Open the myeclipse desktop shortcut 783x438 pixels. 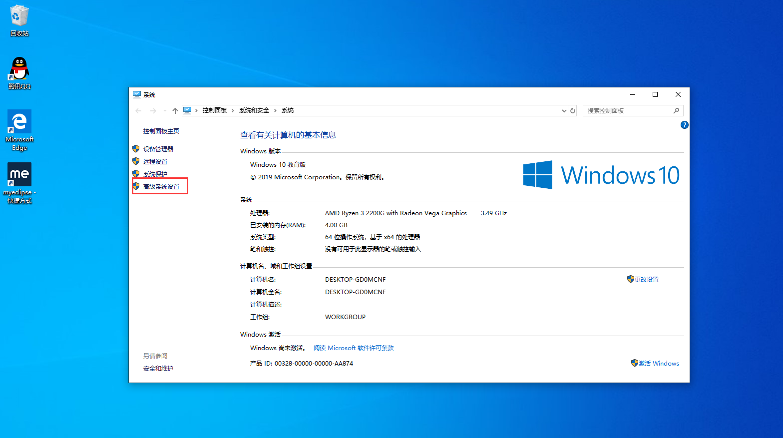tap(19, 183)
